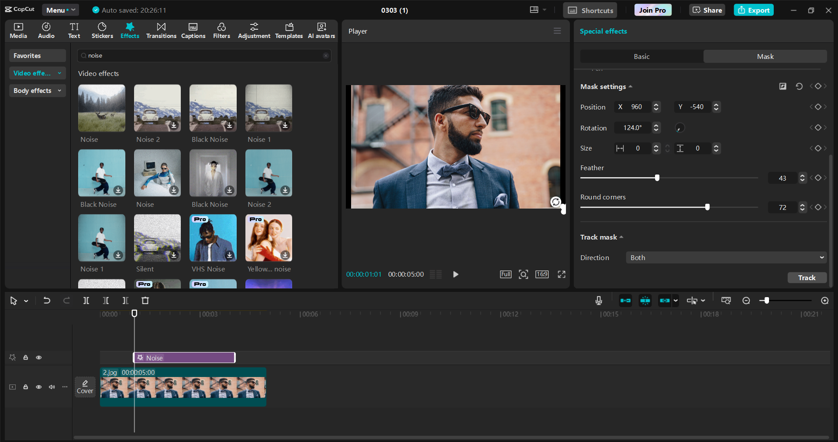This screenshot has width=838, height=442.
Task: Add a keyframe for Feather
Action: (817, 178)
